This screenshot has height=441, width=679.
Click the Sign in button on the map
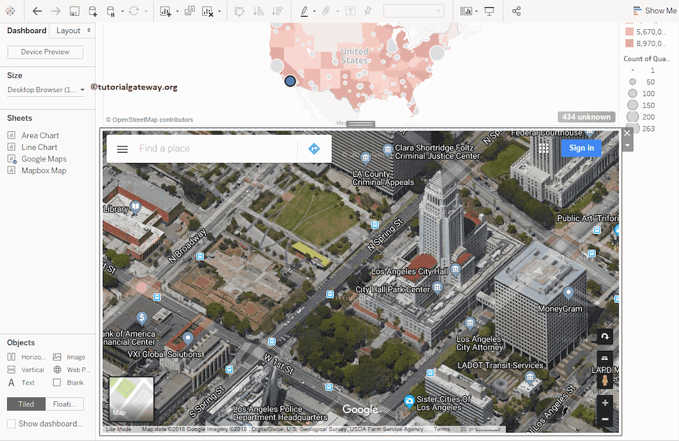[x=581, y=147]
